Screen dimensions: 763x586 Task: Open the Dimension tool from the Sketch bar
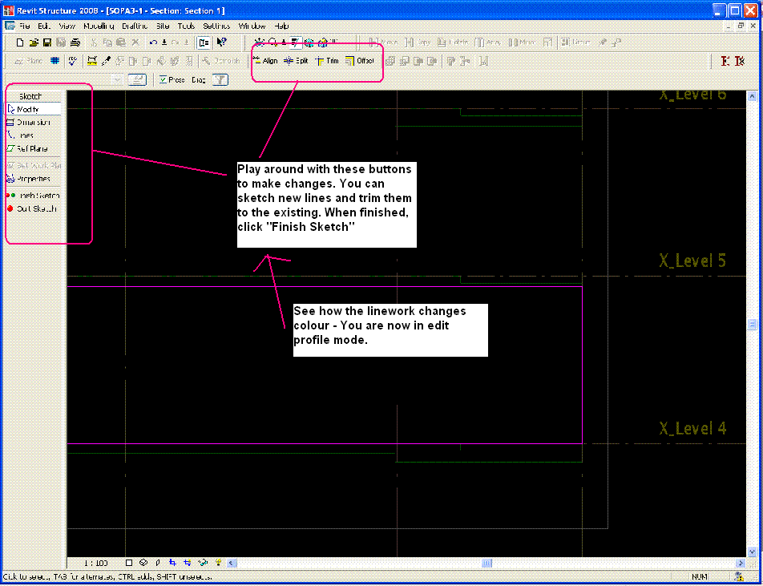coord(34,122)
